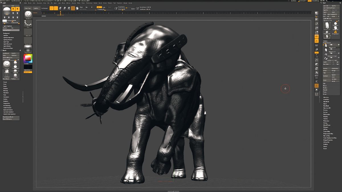Select the Move mode icon on top shelf
The height and width of the screenshot is (192, 342).
tap(60, 8)
